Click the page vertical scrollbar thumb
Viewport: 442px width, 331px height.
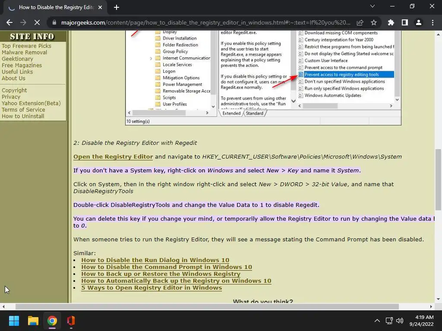(438, 180)
